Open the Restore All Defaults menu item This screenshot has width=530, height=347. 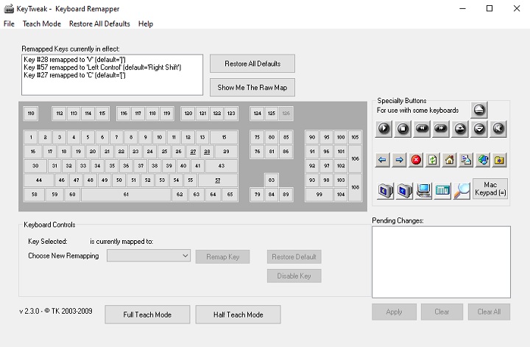tap(99, 24)
